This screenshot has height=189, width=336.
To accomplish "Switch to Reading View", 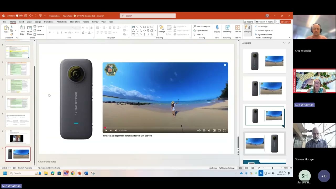I will tap(253, 168).
